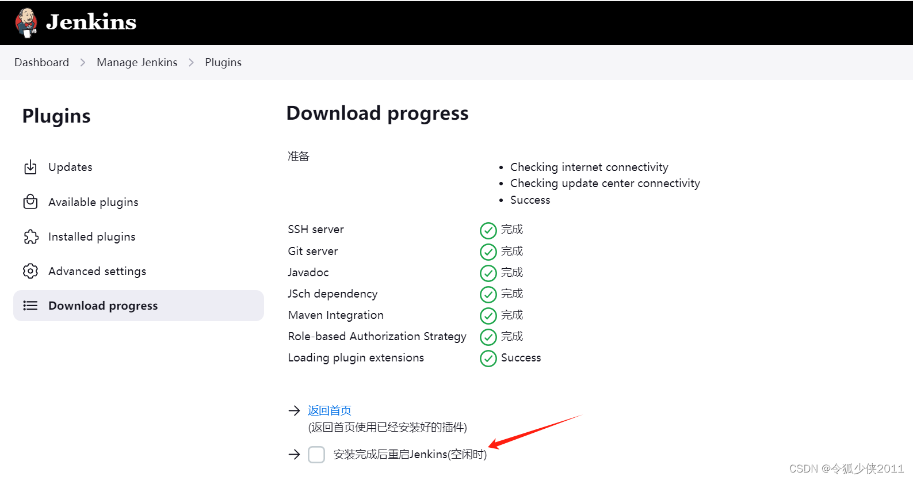
Task: Click the 安装完成后重启Jenkins label
Action: tap(410, 455)
